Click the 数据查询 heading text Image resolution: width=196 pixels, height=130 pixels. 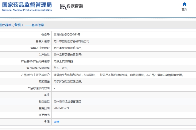(x=75, y=6)
